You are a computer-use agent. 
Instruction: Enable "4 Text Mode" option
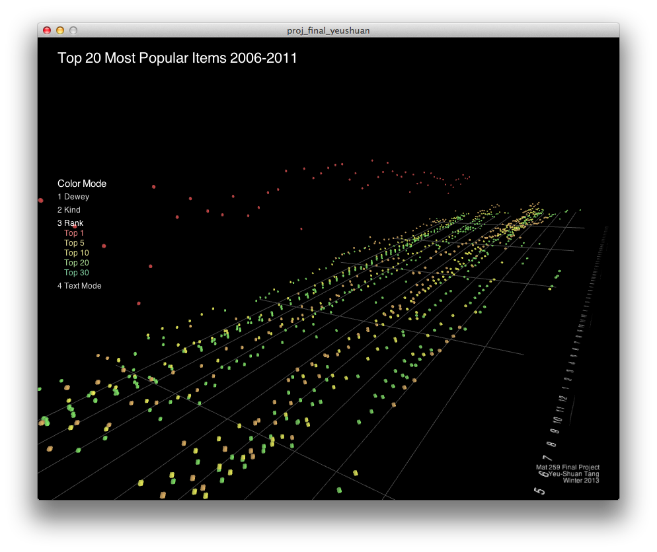(x=79, y=286)
